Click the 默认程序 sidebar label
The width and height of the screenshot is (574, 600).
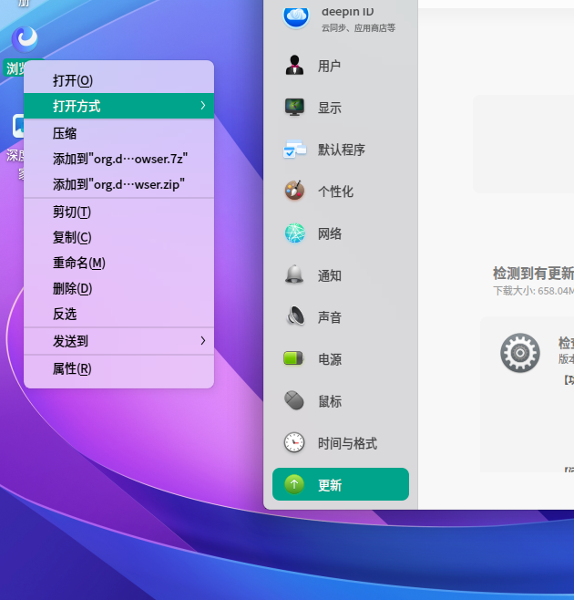[x=342, y=150]
